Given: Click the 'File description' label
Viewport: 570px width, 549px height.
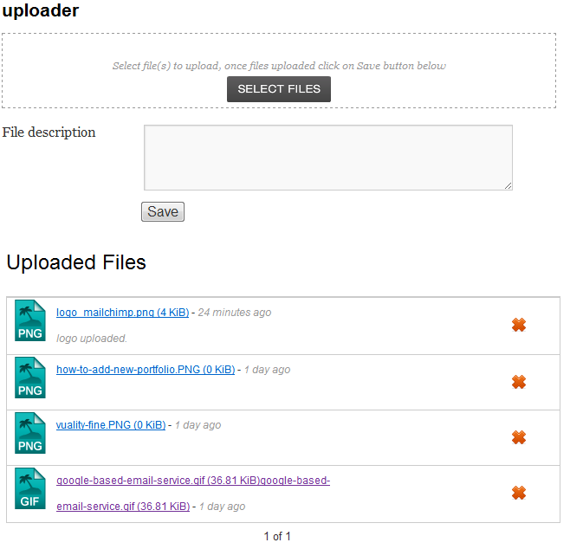Looking at the screenshot, I should [x=49, y=132].
